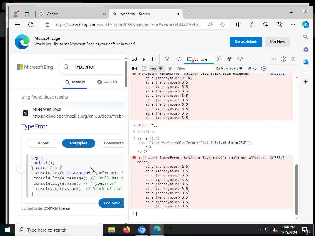The height and width of the screenshot is (236, 315).
Task: Close the DevTools panel
Action: (x=293, y=59)
